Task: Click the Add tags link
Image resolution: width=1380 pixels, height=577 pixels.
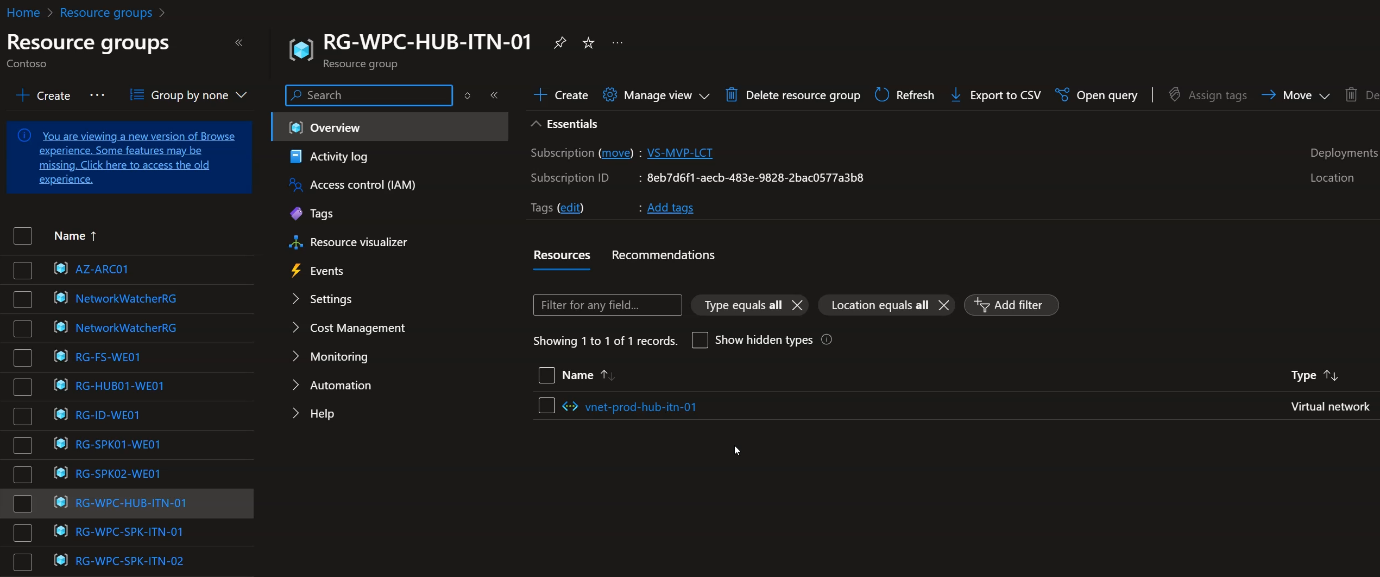Action: click(670, 208)
